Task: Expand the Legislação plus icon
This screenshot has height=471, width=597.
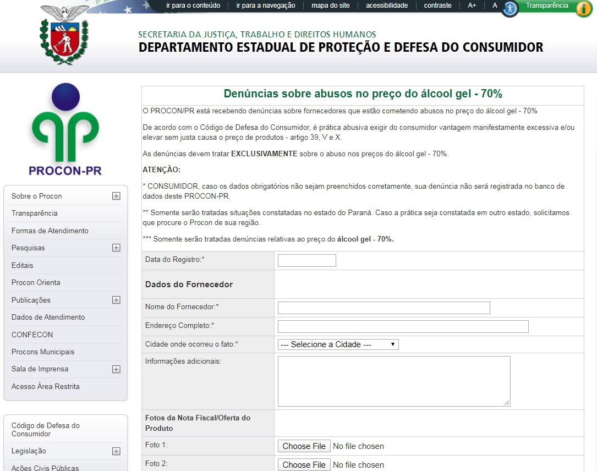Action: (x=116, y=451)
